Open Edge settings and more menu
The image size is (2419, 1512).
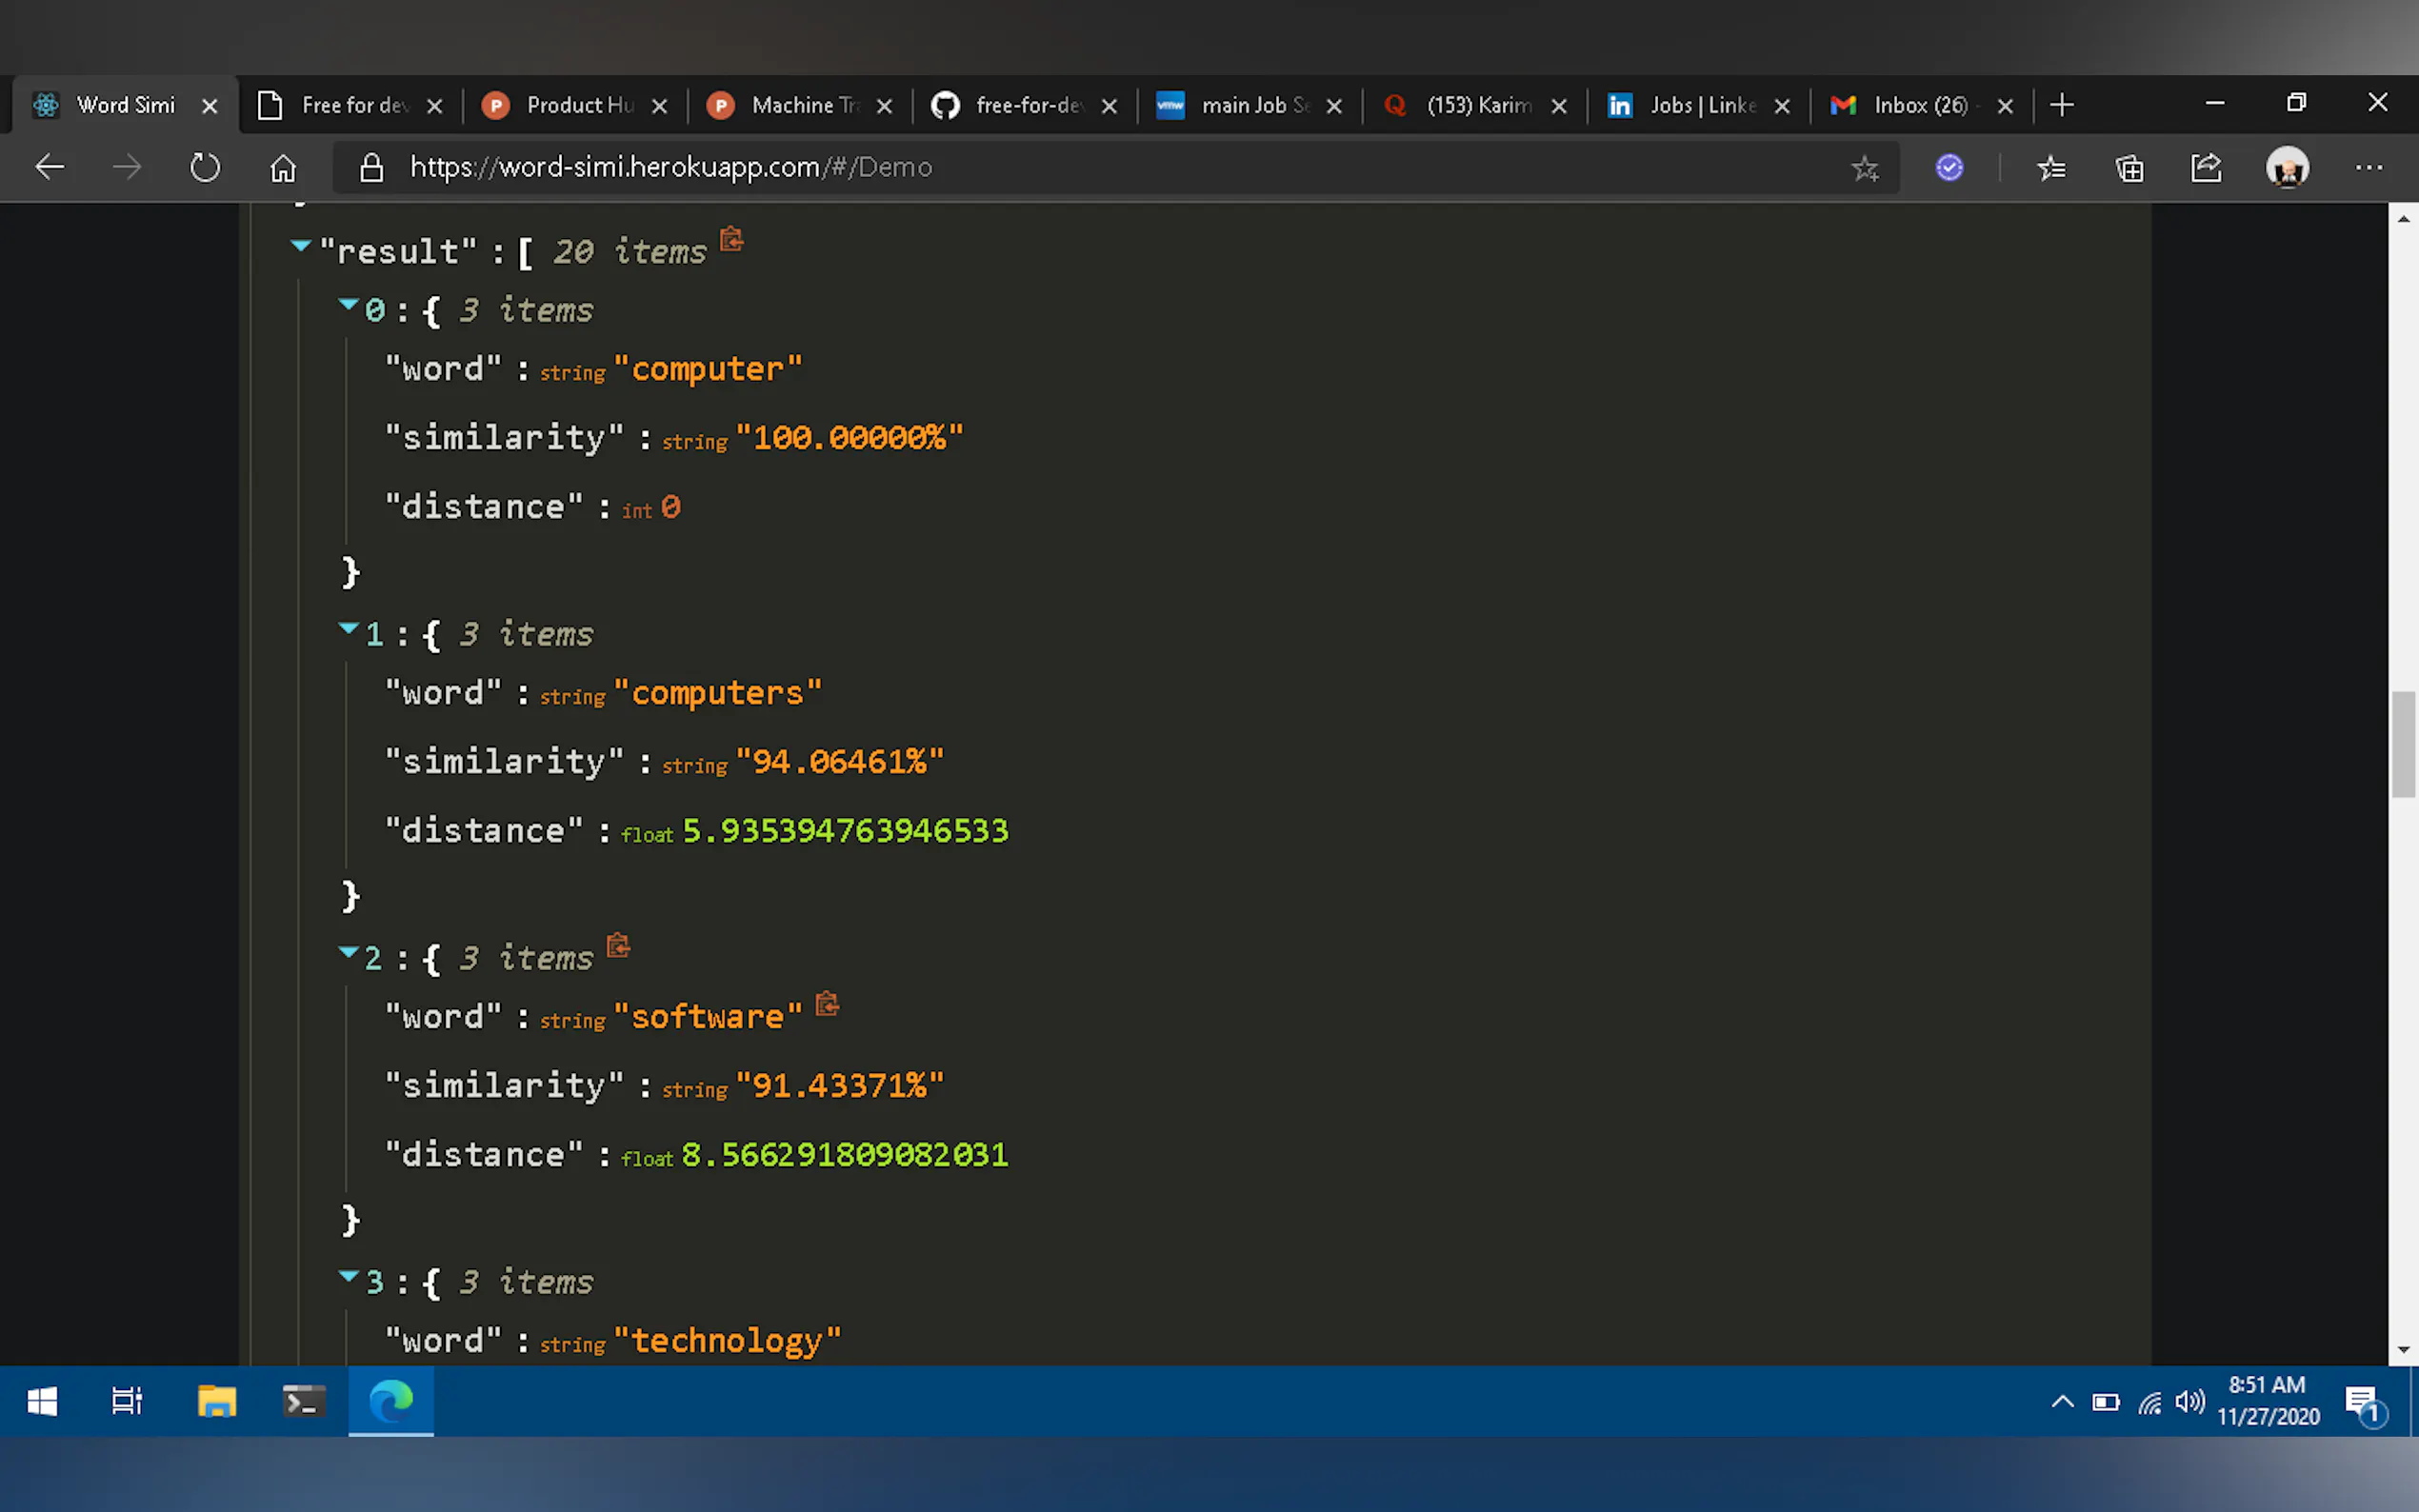2368,167
